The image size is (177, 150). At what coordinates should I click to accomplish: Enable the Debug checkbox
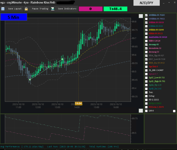146,96
